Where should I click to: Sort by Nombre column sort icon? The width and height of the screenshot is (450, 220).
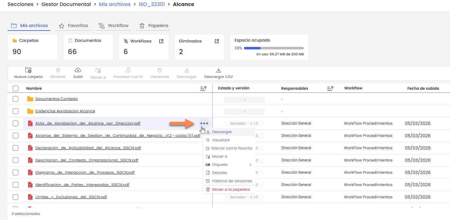coord(204,88)
